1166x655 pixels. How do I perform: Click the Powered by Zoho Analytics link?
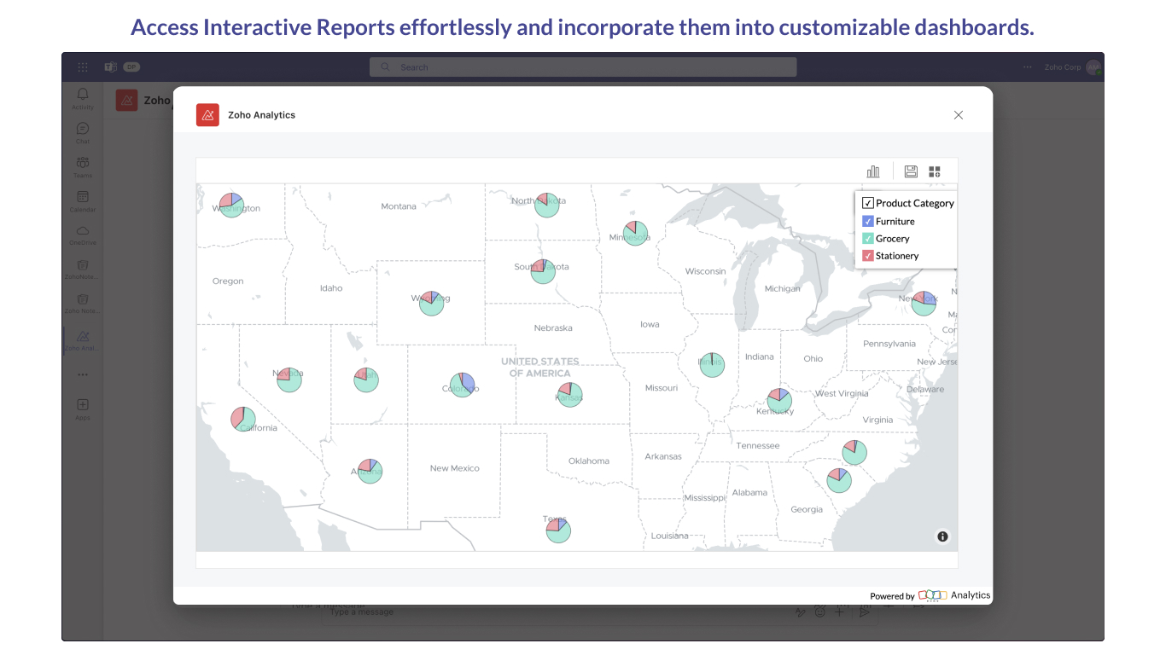pos(930,595)
